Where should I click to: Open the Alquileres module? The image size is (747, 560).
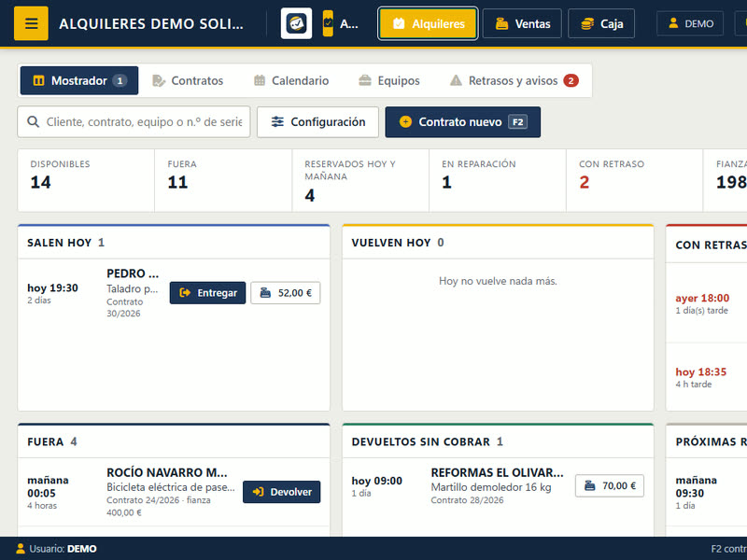428,23
